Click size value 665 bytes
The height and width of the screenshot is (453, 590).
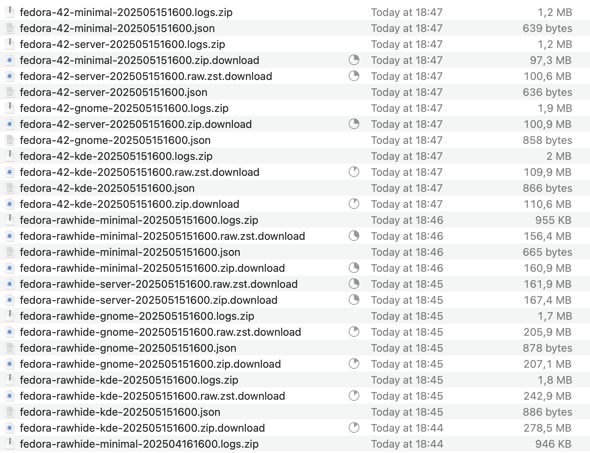coord(547,252)
